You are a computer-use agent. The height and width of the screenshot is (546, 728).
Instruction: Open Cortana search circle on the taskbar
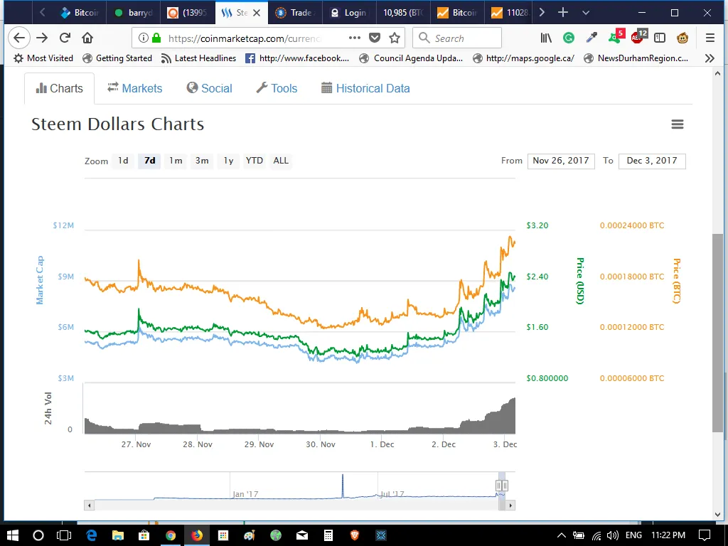[x=38, y=535]
